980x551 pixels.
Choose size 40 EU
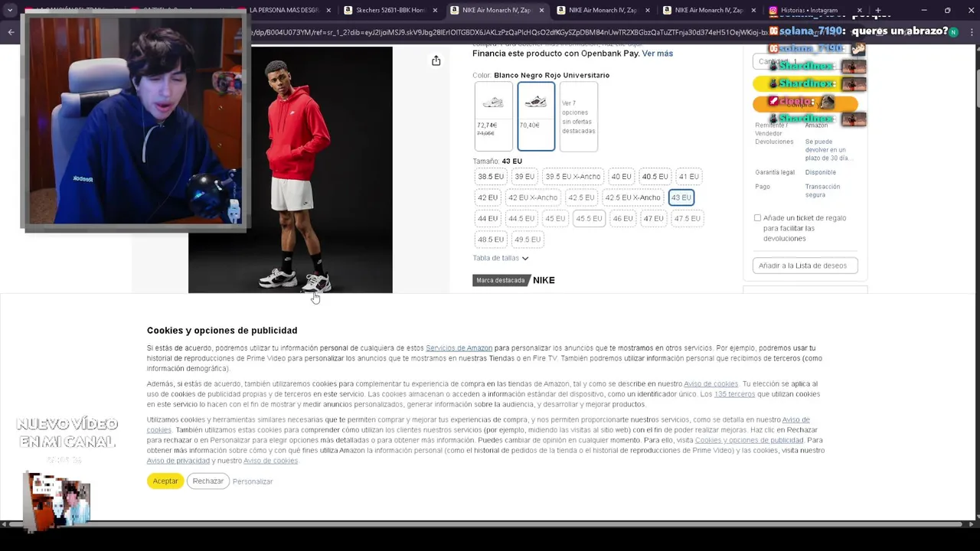pos(621,177)
